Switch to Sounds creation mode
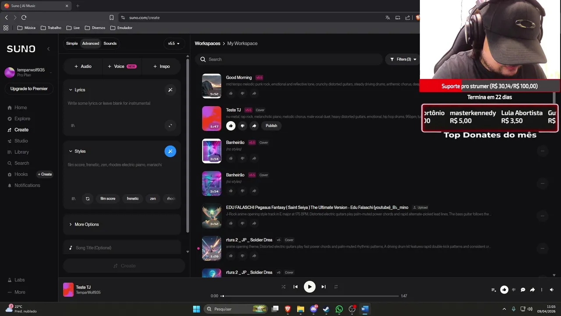 110,43
